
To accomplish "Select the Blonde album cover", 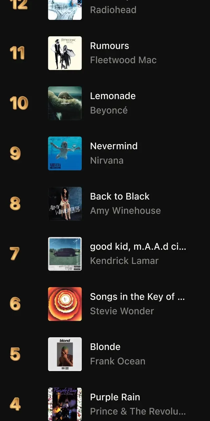I will pyautogui.click(x=65, y=354).
